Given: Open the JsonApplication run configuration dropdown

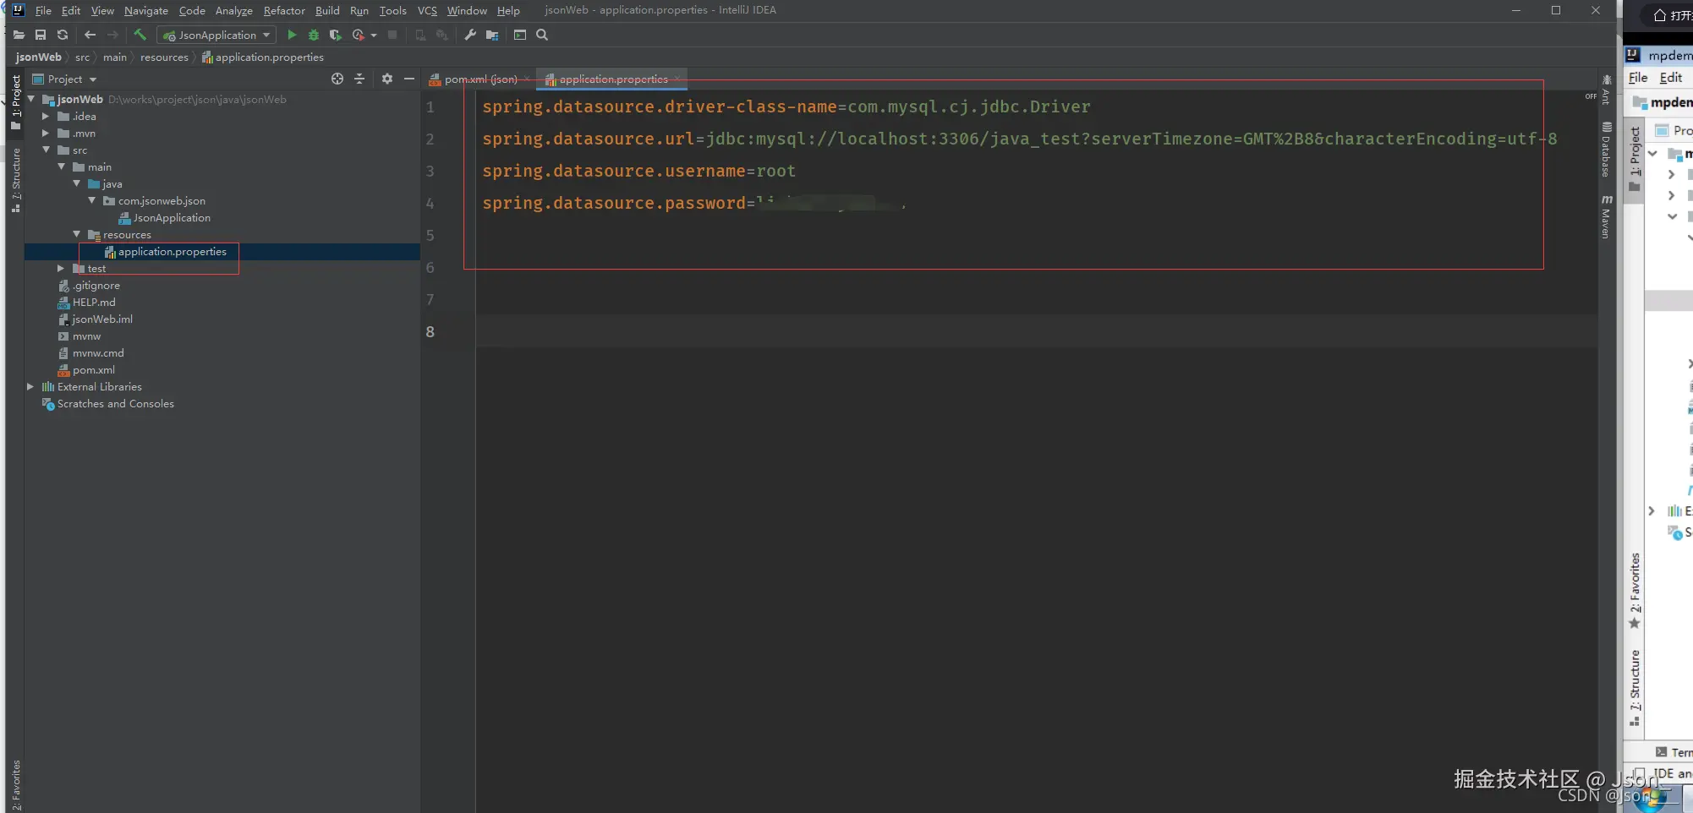Looking at the screenshot, I should (x=216, y=35).
